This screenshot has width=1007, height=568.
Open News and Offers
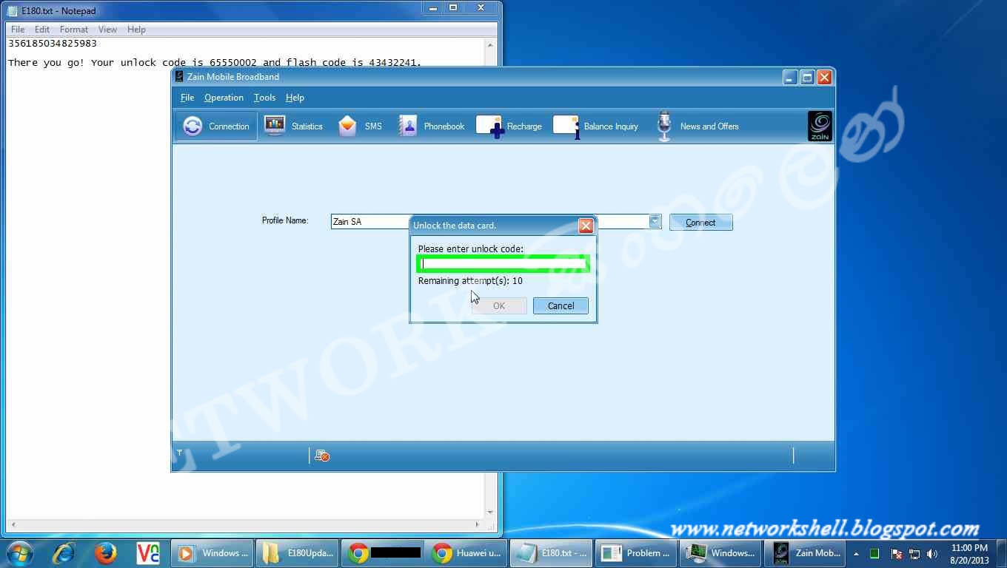(697, 126)
